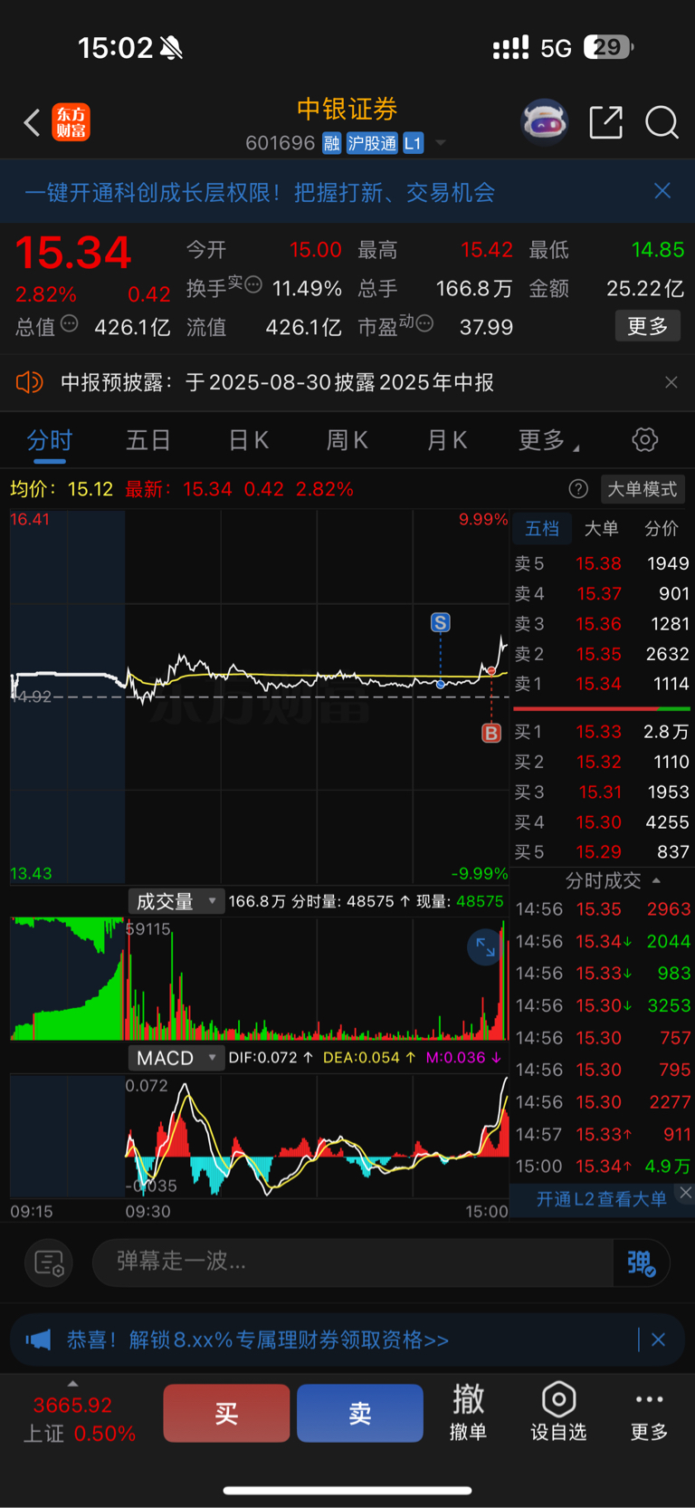Tap the B buy marker on chart
695x1508 pixels.
tap(491, 733)
